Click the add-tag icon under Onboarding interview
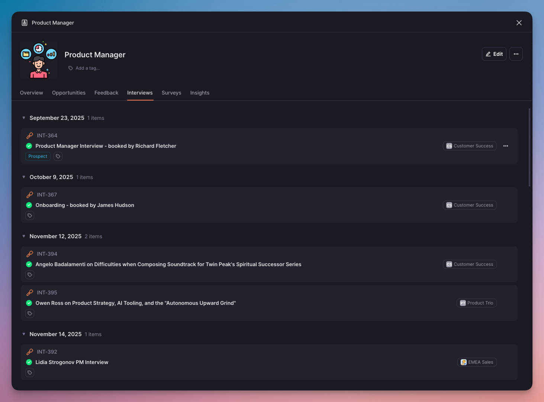Image resolution: width=544 pixels, height=402 pixels. 30,216
